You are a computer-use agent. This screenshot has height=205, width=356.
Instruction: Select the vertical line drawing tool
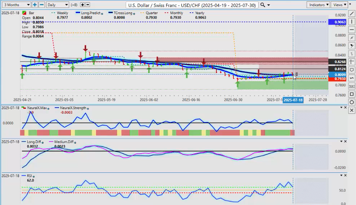(352, 22)
